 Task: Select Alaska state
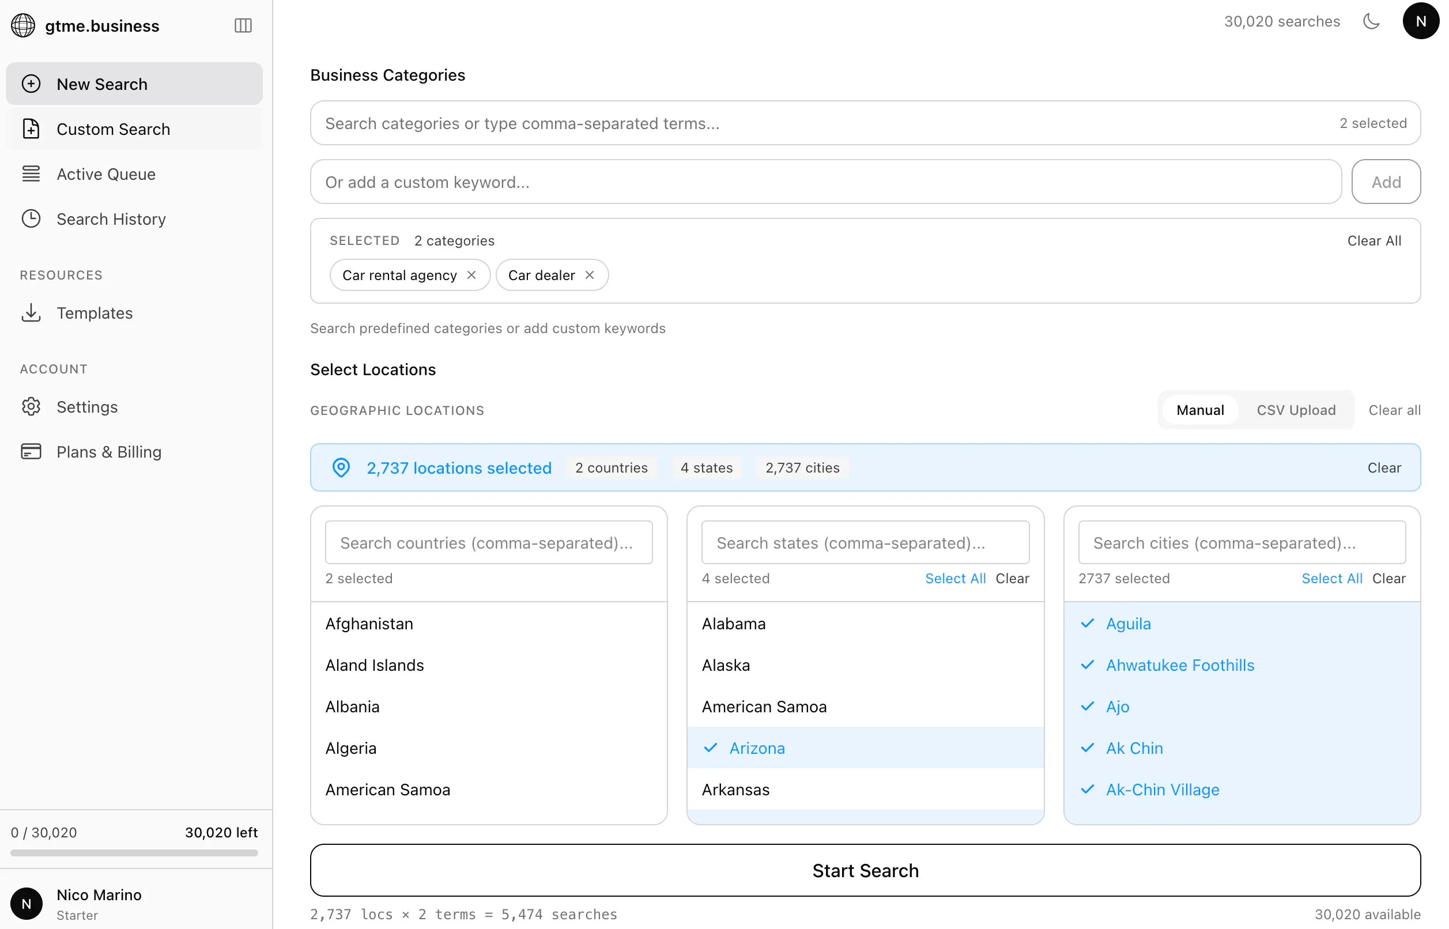click(x=865, y=665)
